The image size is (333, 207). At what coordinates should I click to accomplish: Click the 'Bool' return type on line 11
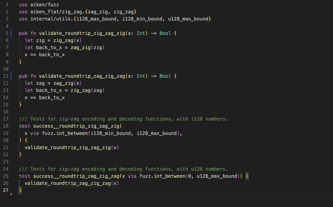click(165, 76)
